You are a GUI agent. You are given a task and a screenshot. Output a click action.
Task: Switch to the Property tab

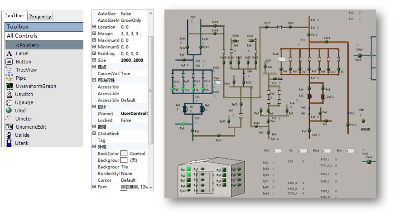40,16
